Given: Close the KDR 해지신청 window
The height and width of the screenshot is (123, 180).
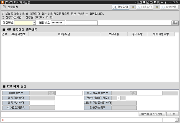Looking at the screenshot, I should [177, 2].
